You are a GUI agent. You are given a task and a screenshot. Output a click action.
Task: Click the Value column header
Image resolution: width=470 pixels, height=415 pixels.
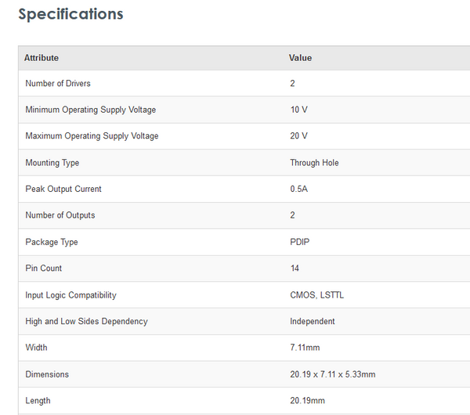[x=300, y=58]
